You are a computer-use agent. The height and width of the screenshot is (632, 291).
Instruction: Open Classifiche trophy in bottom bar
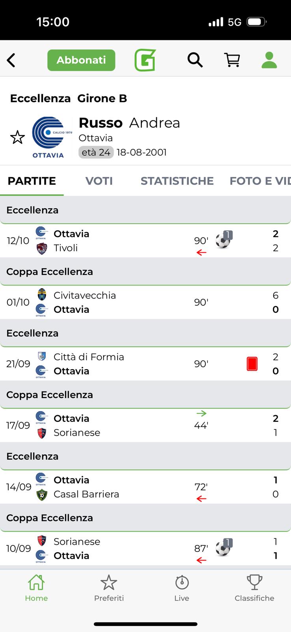(x=254, y=588)
